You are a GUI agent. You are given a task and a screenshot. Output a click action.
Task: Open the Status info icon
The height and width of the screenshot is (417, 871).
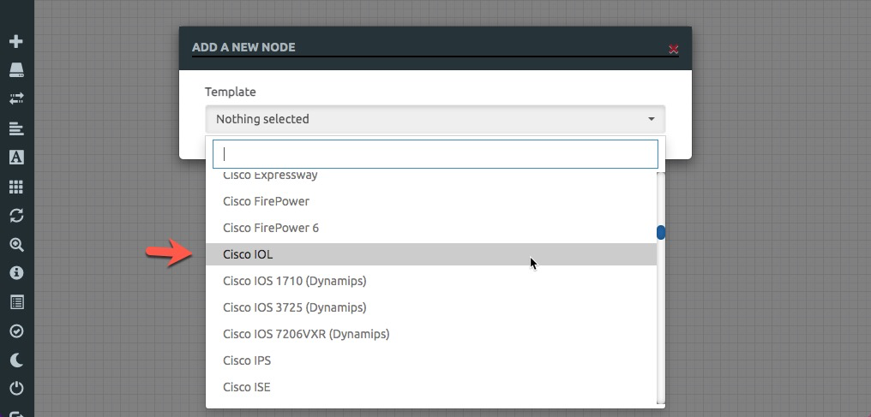[16, 273]
